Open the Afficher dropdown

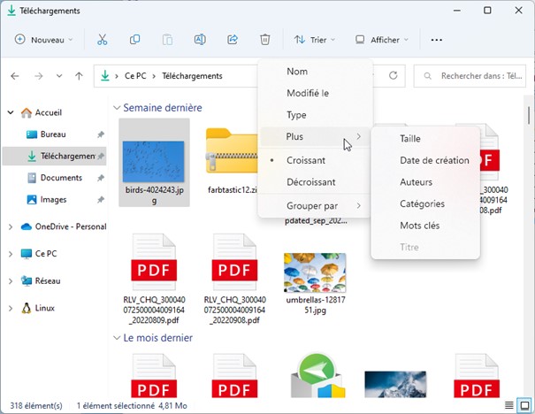pos(382,40)
